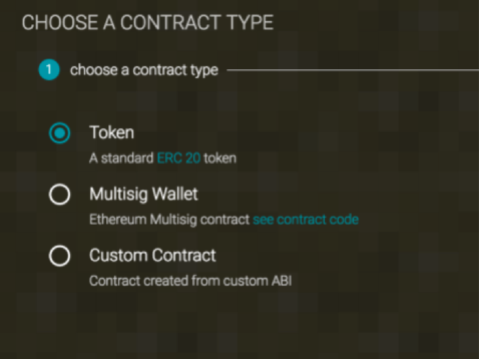Click 'Contract created from custom ABI' description
The height and width of the screenshot is (359, 479).
pyautogui.click(x=190, y=281)
